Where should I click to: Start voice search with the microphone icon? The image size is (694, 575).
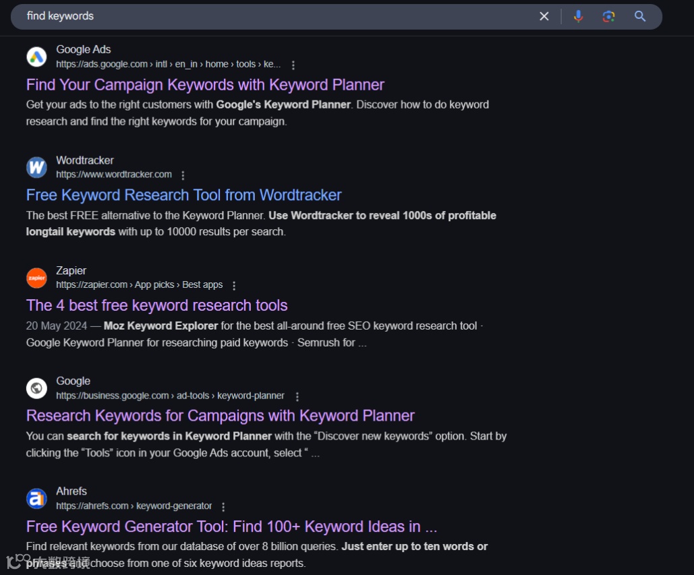click(x=578, y=16)
